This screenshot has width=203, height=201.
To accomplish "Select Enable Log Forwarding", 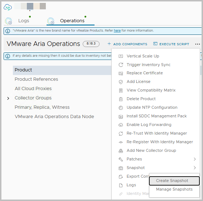I will pyautogui.click(x=149, y=125).
